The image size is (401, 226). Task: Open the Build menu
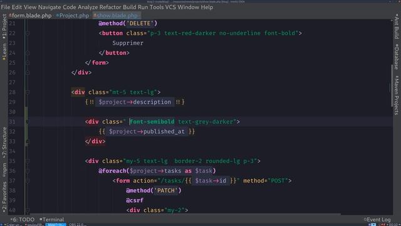[130, 7]
